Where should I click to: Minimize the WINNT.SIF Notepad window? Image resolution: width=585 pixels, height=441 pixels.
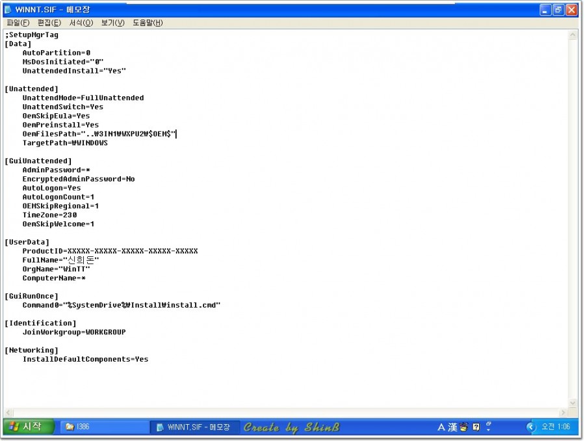click(545, 10)
